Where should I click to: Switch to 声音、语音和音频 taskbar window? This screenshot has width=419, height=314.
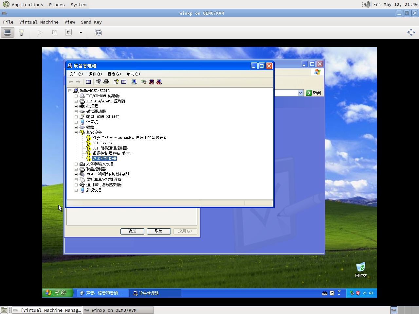pyautogui.click(x=102, y=293)
